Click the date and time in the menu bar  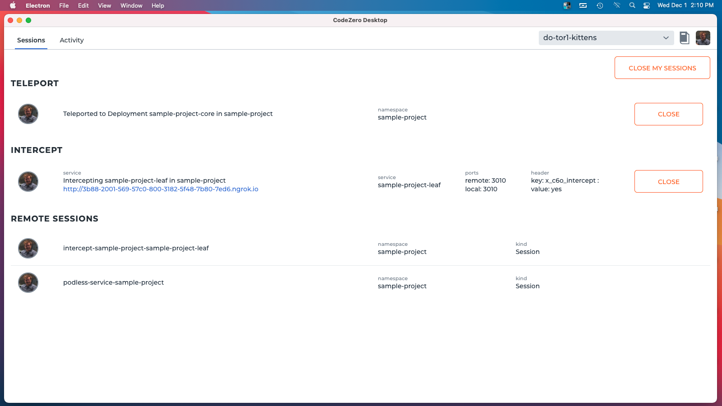[685, 5]
